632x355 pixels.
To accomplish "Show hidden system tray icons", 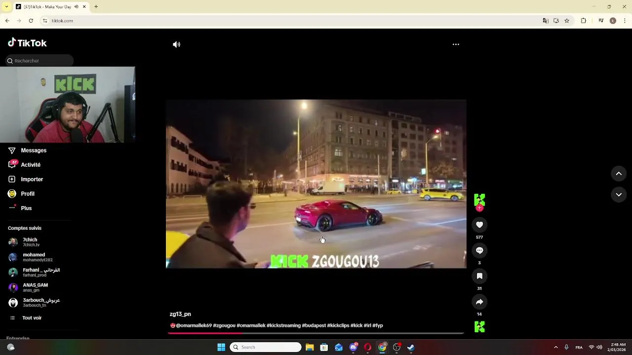I will coord(555,347).
